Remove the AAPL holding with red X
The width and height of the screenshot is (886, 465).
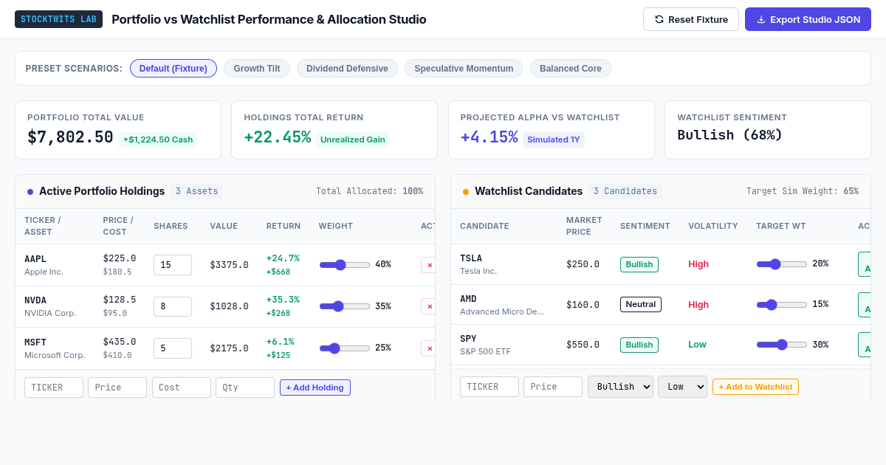coord(428,265)
